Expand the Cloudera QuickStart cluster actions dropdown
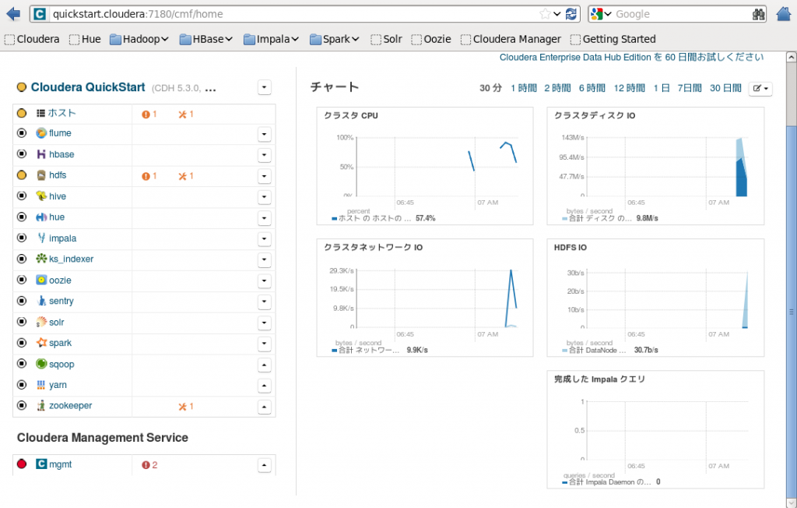The height and width of the screenshot is (508, 797). pyautogui.click(x=265, y=87)
